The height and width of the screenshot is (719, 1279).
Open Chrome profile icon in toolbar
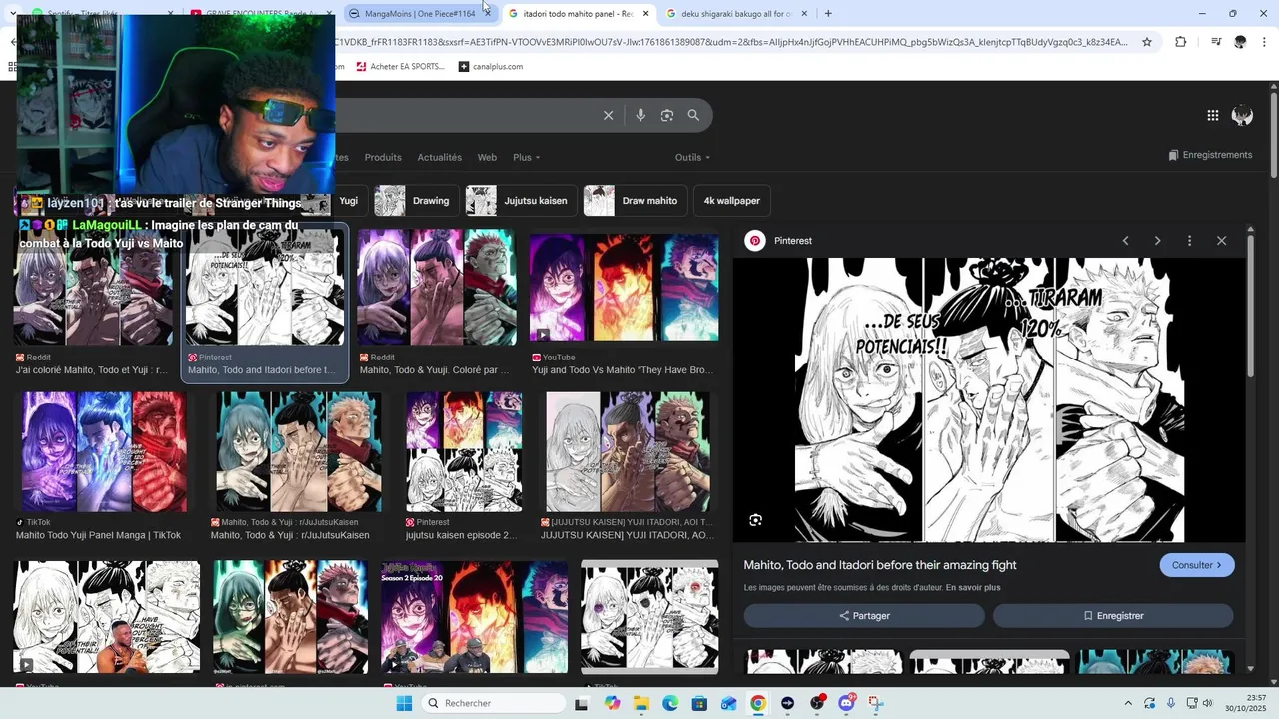tap(1240, 42)
